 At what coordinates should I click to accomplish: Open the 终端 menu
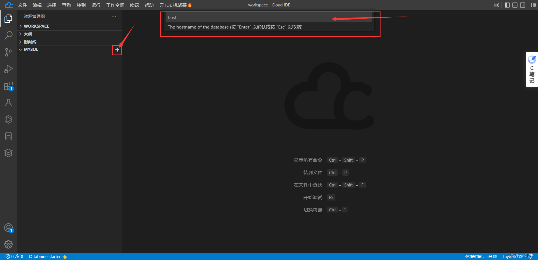point(134,5)
